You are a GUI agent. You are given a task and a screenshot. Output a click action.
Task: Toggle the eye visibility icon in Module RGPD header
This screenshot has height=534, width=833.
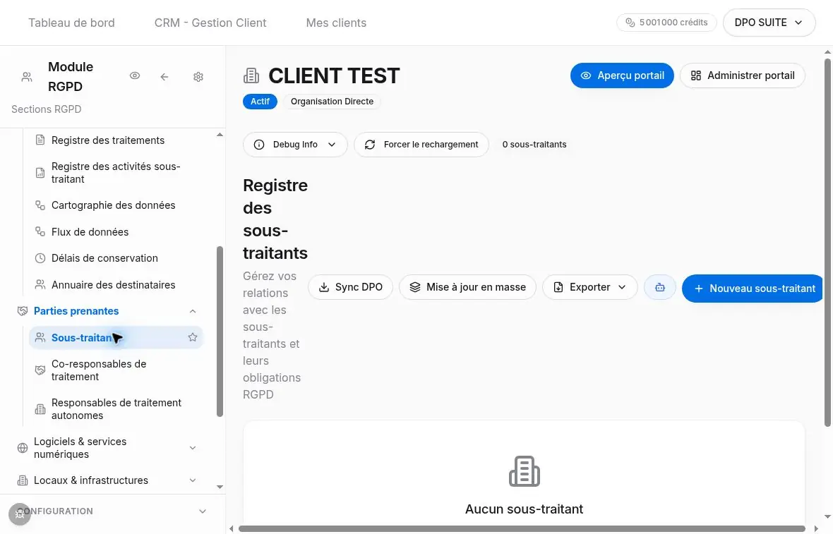pyautogui.click(x=135, y=76)
